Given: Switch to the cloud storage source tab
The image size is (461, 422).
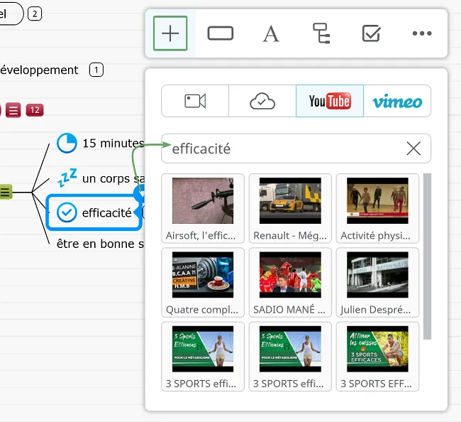Looking at the screenshot, I should click(262, 101).
